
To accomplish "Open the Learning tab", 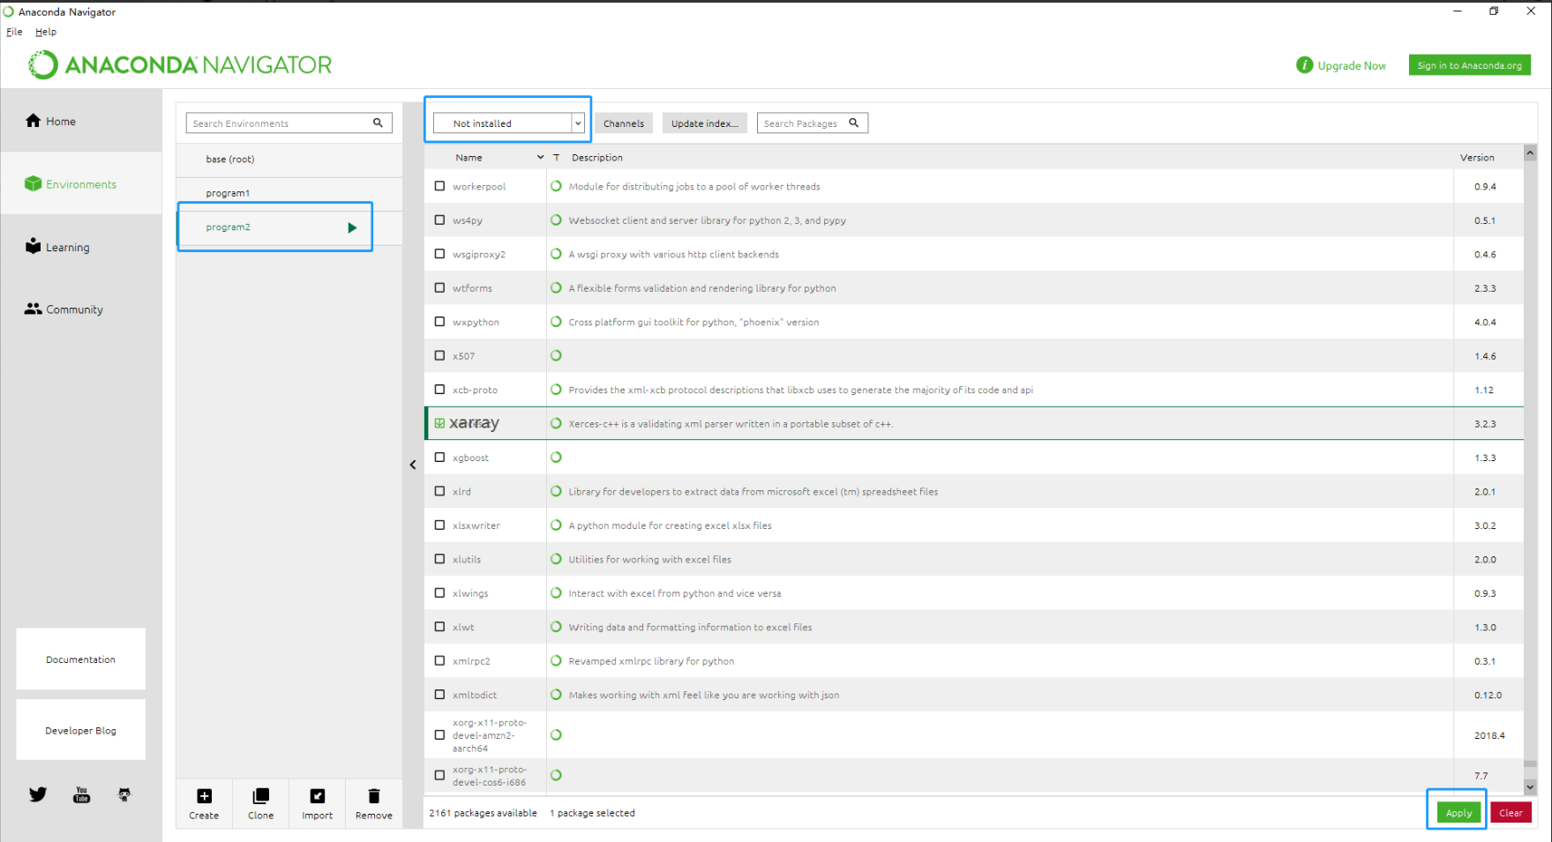I will 81,247.
